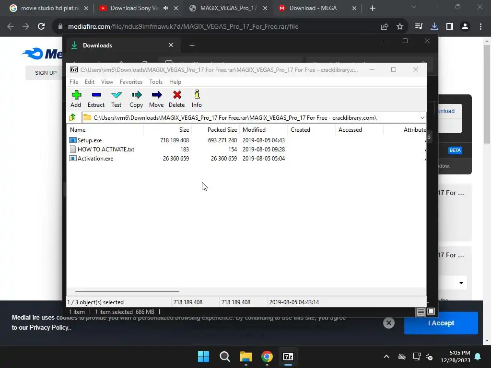The image size is (491, 368).
Task: Share this page icon in address bar
Action: pos(385,27)
